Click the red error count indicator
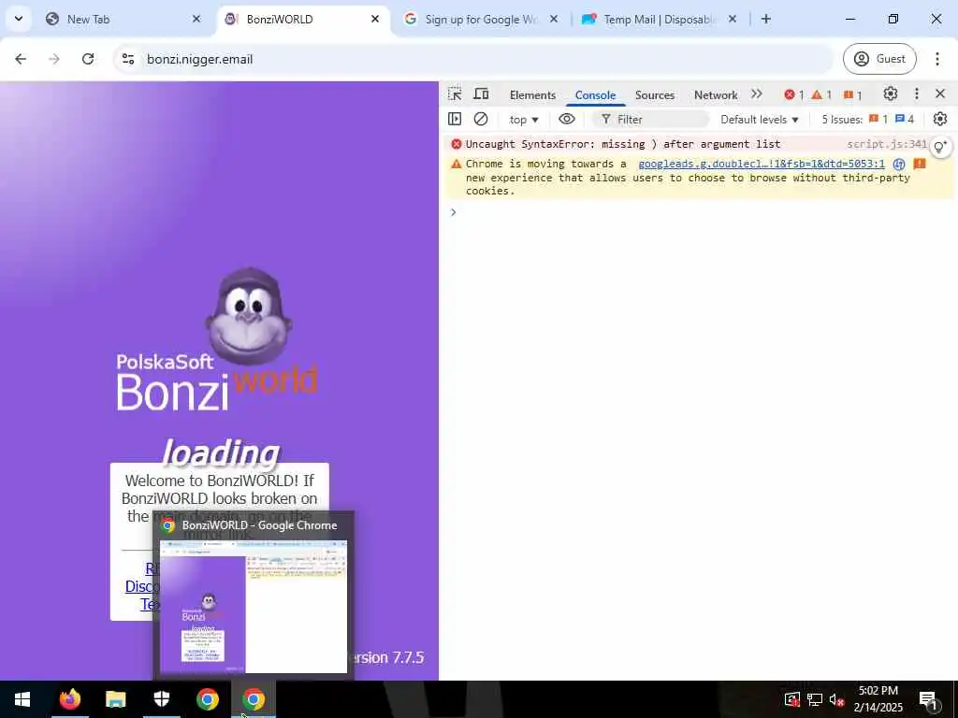 coord(793,95)
